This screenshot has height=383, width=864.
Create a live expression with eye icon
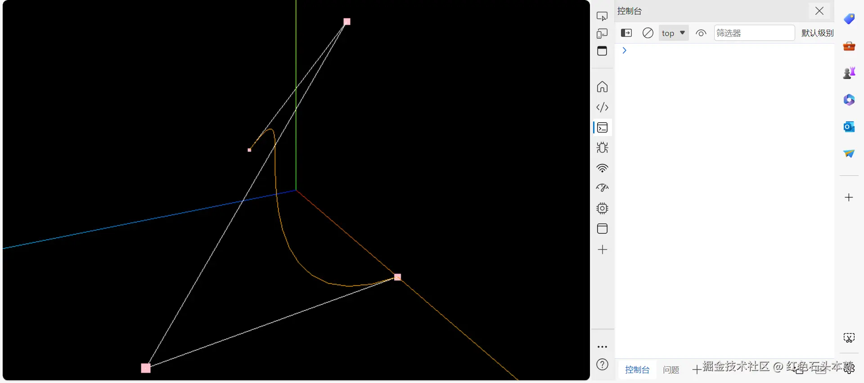tap(701, 33)
